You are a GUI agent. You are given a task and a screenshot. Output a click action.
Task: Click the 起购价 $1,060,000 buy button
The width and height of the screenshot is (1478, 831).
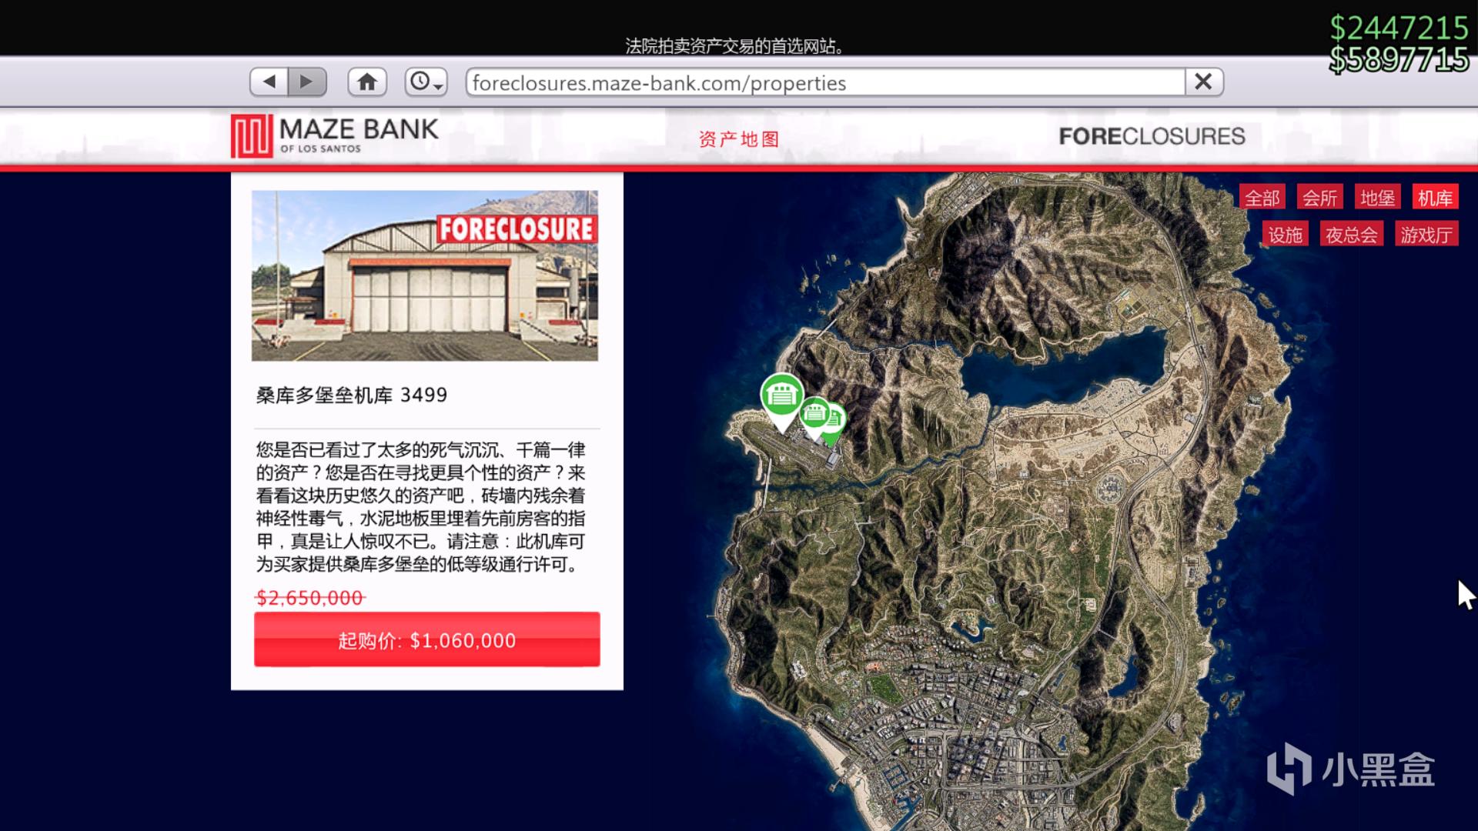click(426, 639)
